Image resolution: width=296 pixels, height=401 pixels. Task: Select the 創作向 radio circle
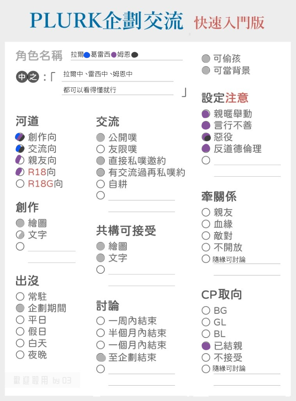pyautogui.click(x=20, y=137)
